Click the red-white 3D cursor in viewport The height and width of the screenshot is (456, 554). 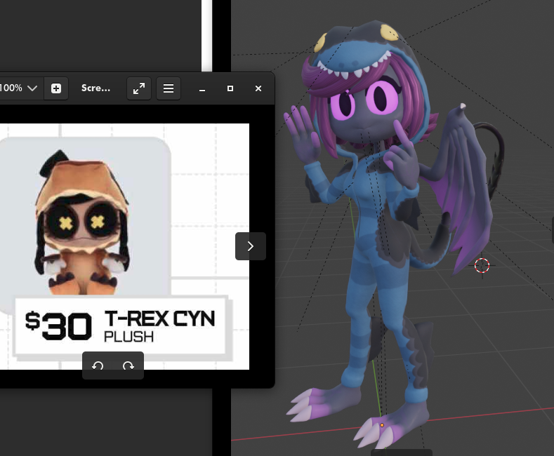point(482,265)
